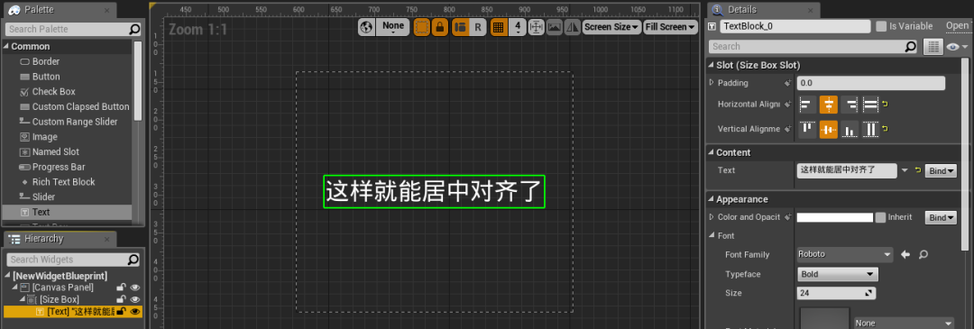Click the mirror flip icon in toolbar
Screen dimensions: 974x329
coord(572,27)
